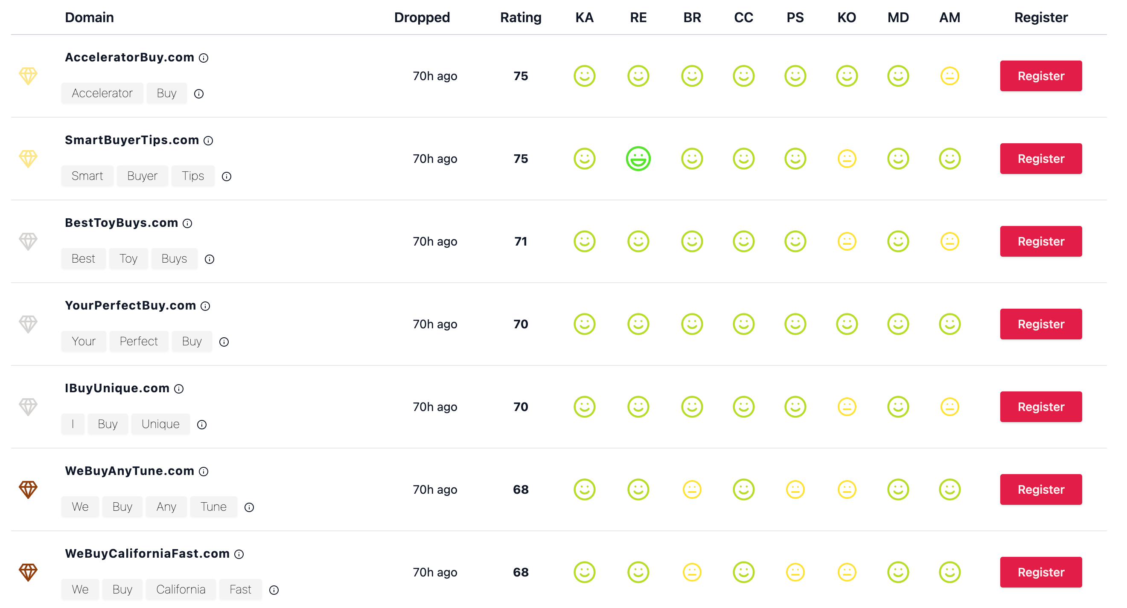Viewport: 1127px width, 608px height.
Task: Click neutral BR face for WeBuyCaliforniaFast.com
Action: (692, 572)
